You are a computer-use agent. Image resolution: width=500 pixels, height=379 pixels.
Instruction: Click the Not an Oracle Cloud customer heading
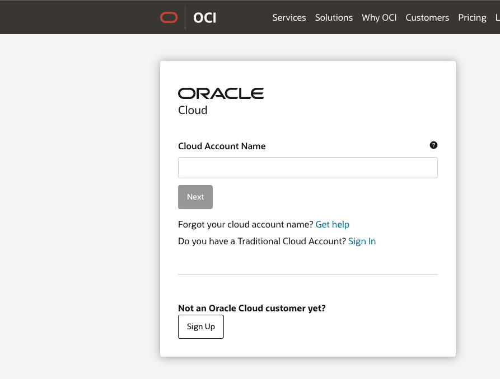pos(251,308)
